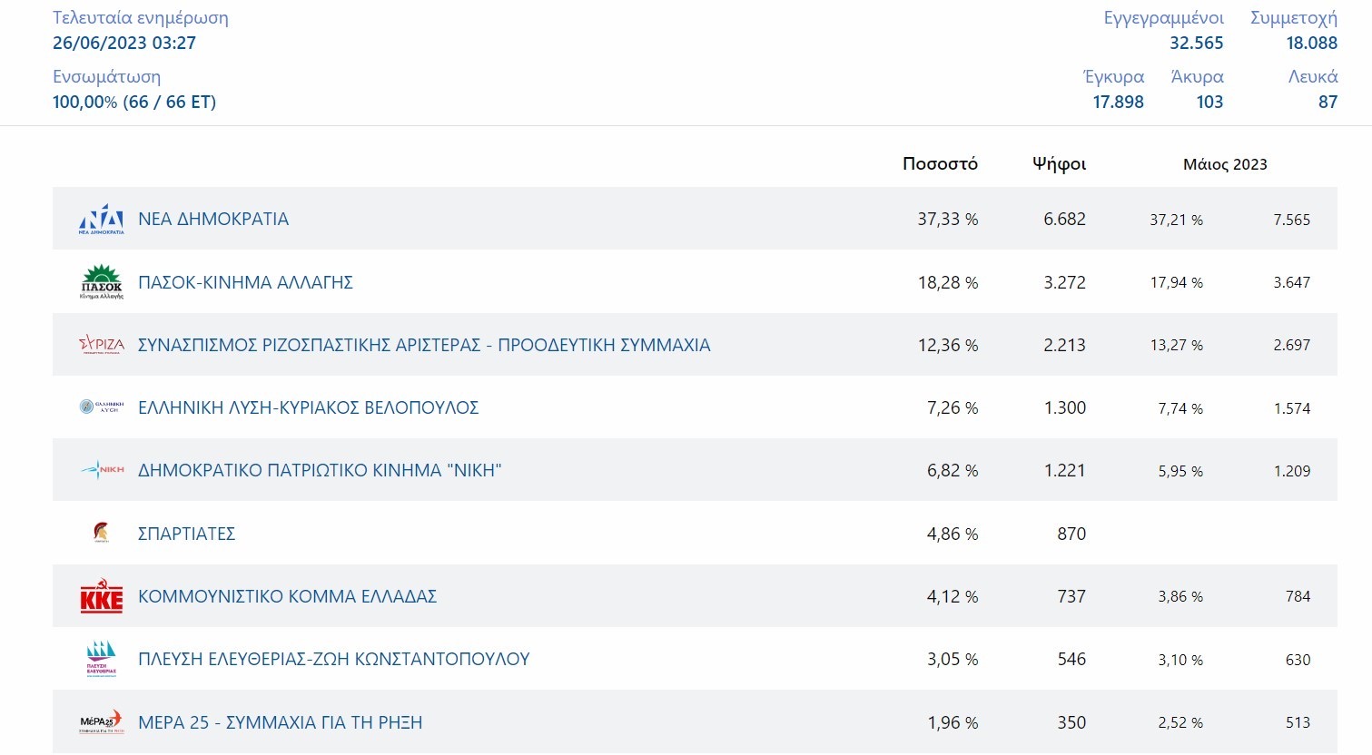Open ΚΟΜΜΟΥΝΙΣΤΙΚΟ ΚΟΜΜΑ ΕΛΛΑΔΑΣ link
1372x755 pixels.
click(287, 596)
